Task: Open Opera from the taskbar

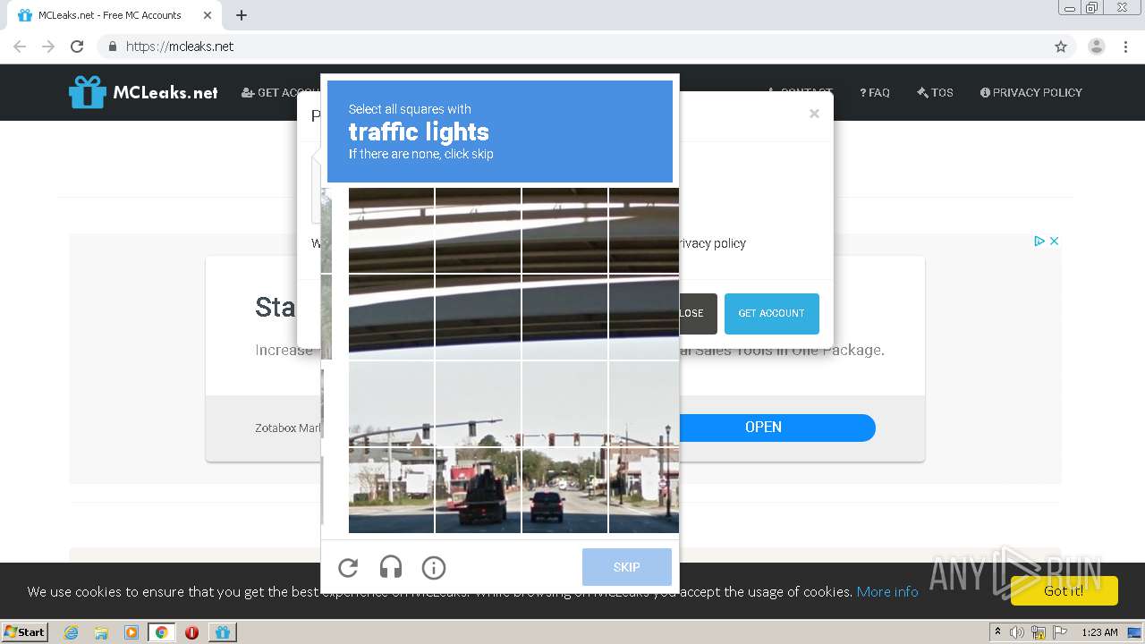Action: pos(191,632)
